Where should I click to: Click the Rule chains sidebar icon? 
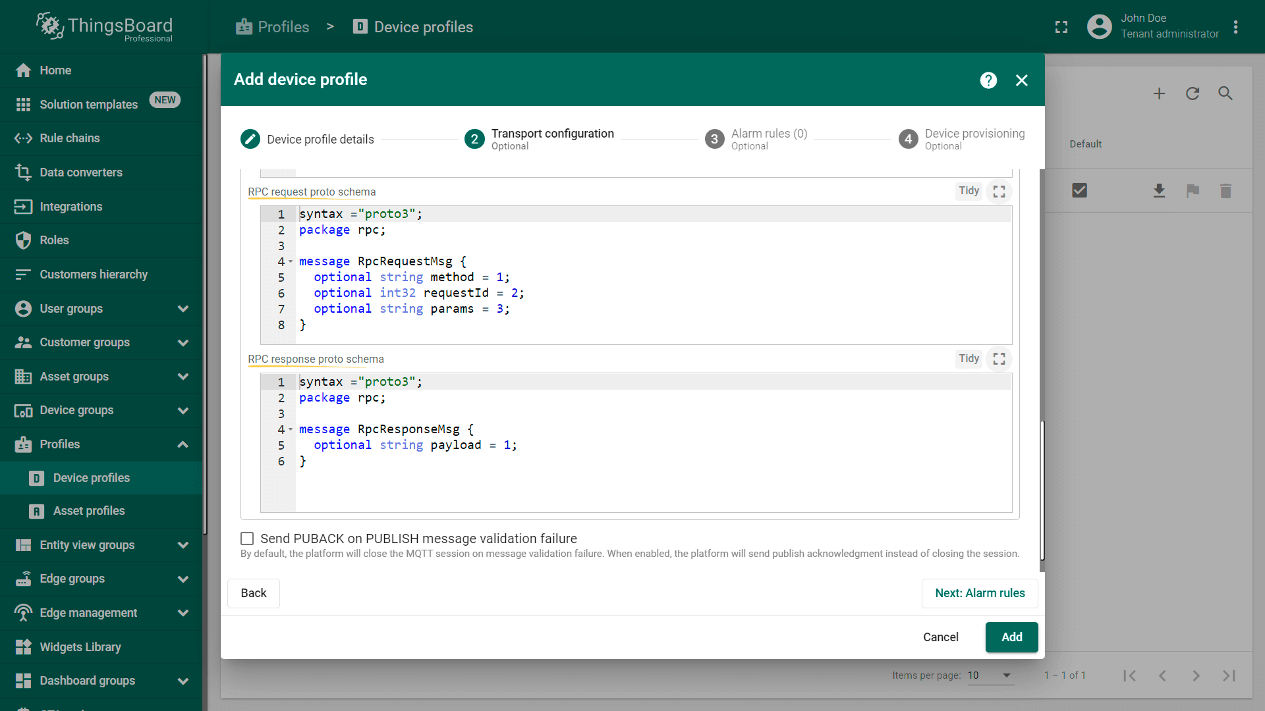[24, 137]
